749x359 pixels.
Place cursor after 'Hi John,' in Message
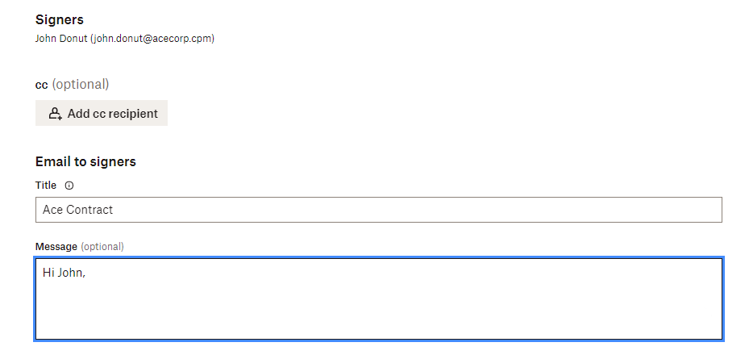[x=86, y=273]
